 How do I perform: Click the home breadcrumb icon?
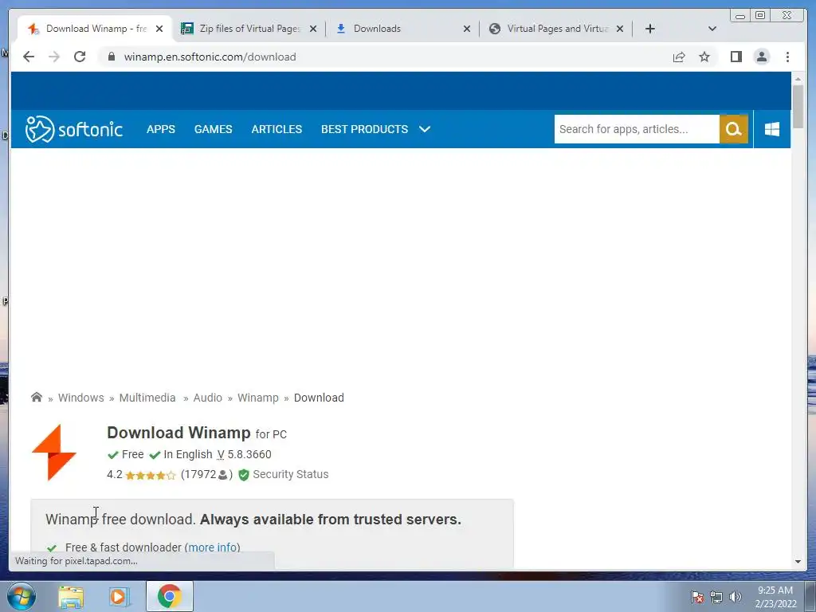point(37,397)
